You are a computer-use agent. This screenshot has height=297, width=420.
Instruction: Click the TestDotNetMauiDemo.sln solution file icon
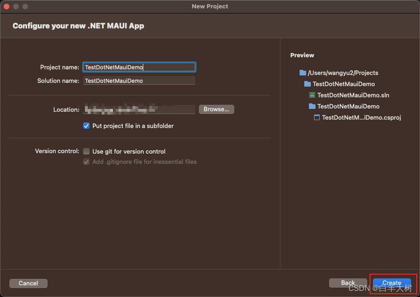click(312, 95)
